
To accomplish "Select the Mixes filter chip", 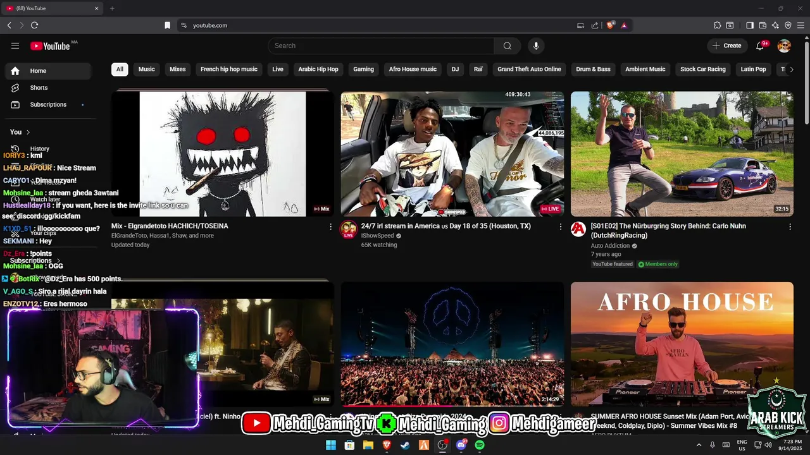I will (178, 69).
